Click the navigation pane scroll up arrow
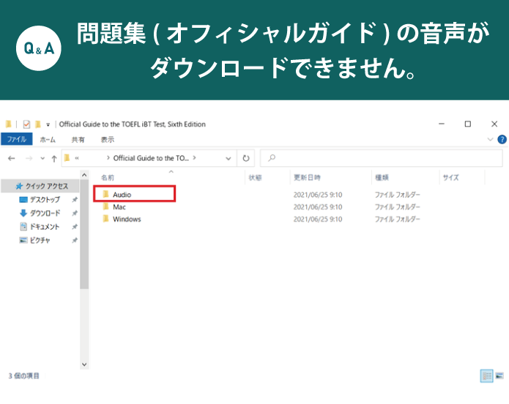 pyautogui.click(x=84, y=175)
